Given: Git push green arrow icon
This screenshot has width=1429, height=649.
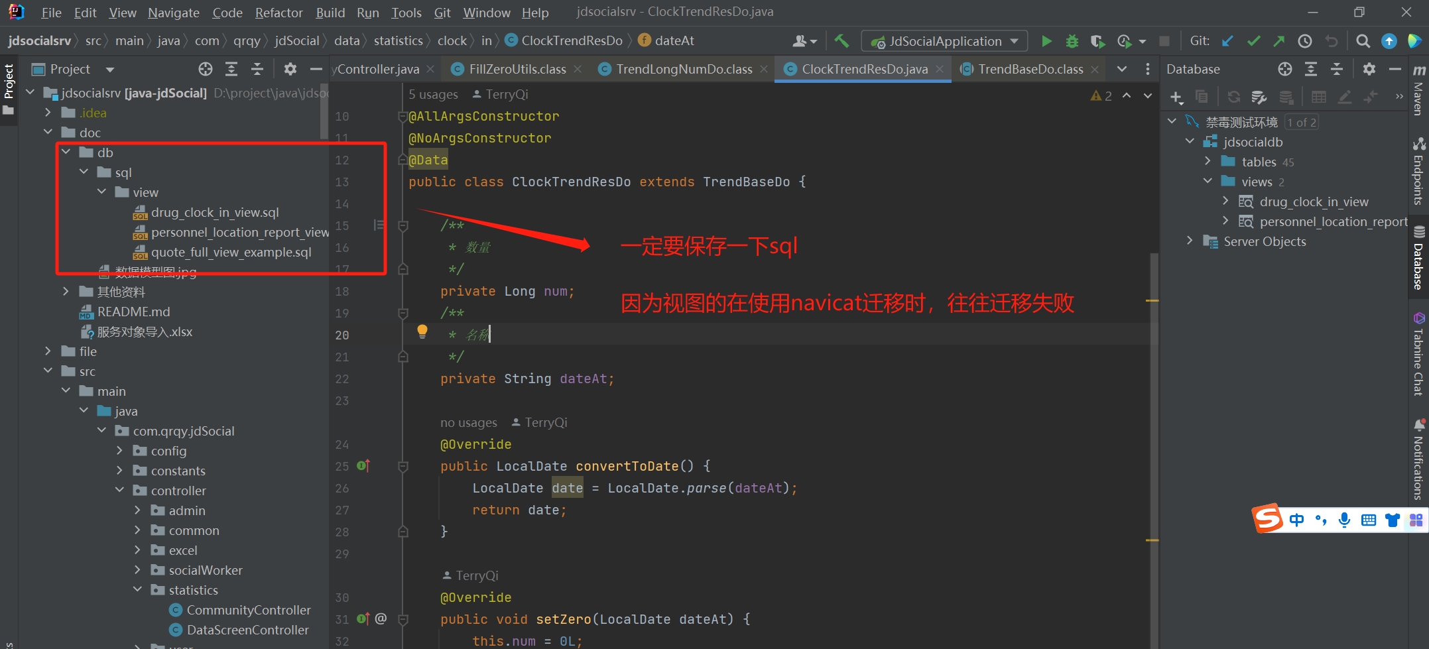Looking at the screenshot, I should [1278, 41].
